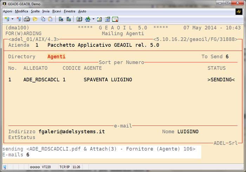Screen dimensions: 246x172
Task: Click the printer icon in toolbar
Action: (x=27, y=19)
